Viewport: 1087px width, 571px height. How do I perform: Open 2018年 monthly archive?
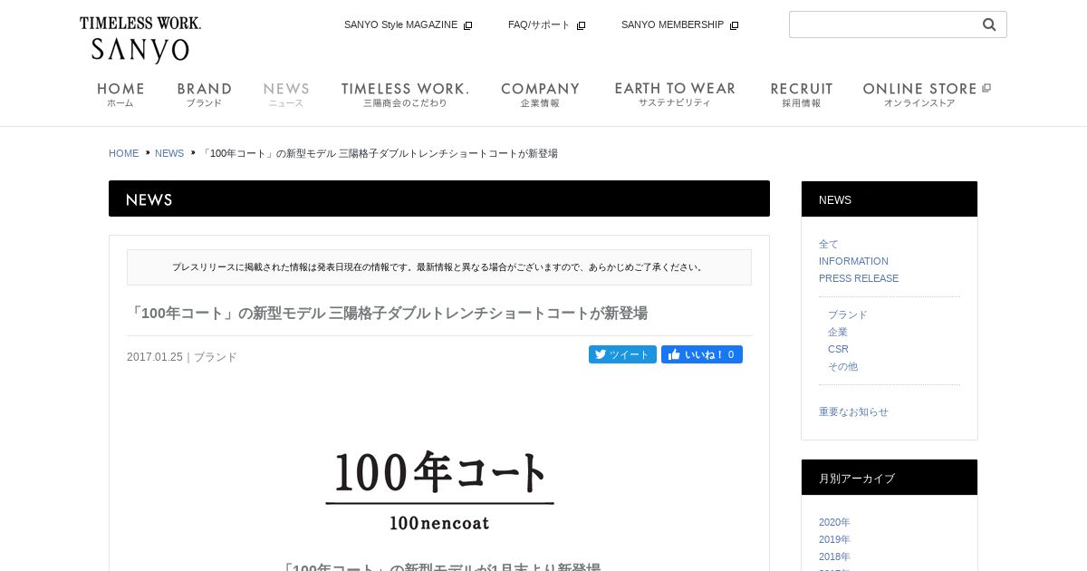tap(834, 556)
